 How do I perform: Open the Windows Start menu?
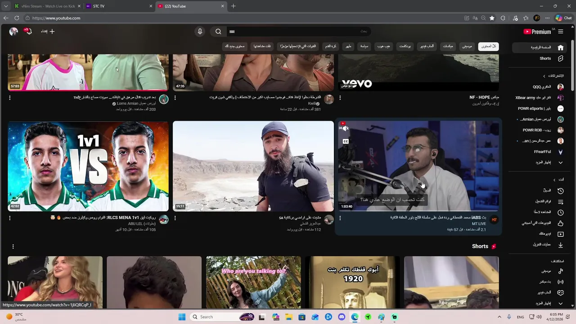pos(182,317)
